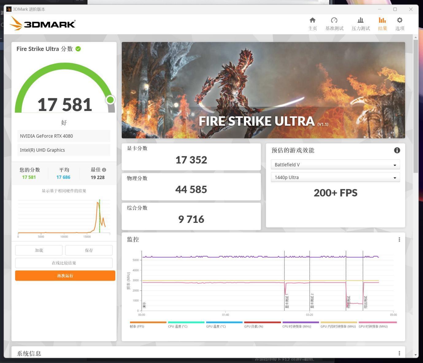Screen dimensions: 423x363
Task: Click the options gear icon
Action: point(399,20)
